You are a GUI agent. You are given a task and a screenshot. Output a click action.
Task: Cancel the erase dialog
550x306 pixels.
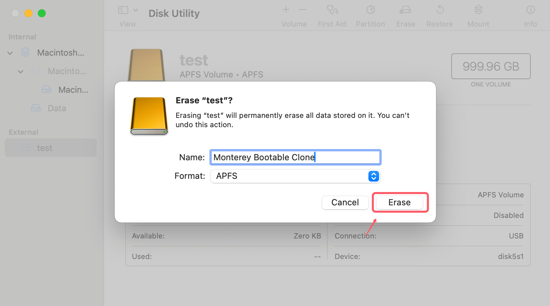(345, 202)
